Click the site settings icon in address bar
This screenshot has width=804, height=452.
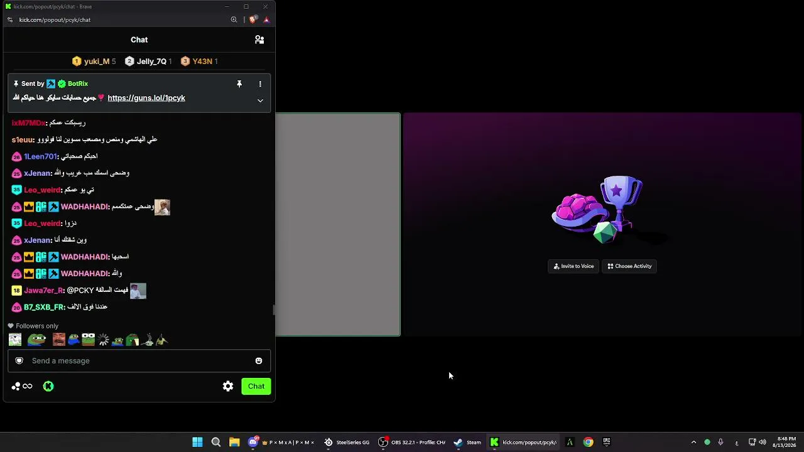pyautogui.click(x=9, y=19)
